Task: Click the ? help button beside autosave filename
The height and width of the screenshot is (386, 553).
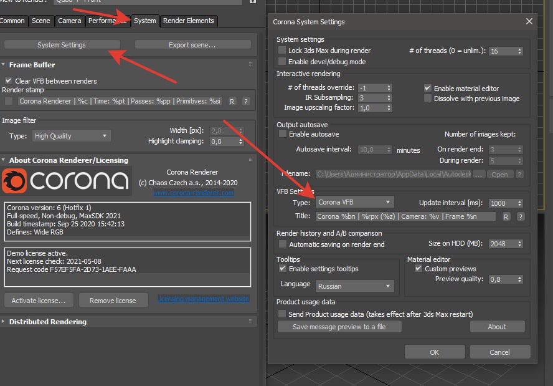Action: pos(519,174)
